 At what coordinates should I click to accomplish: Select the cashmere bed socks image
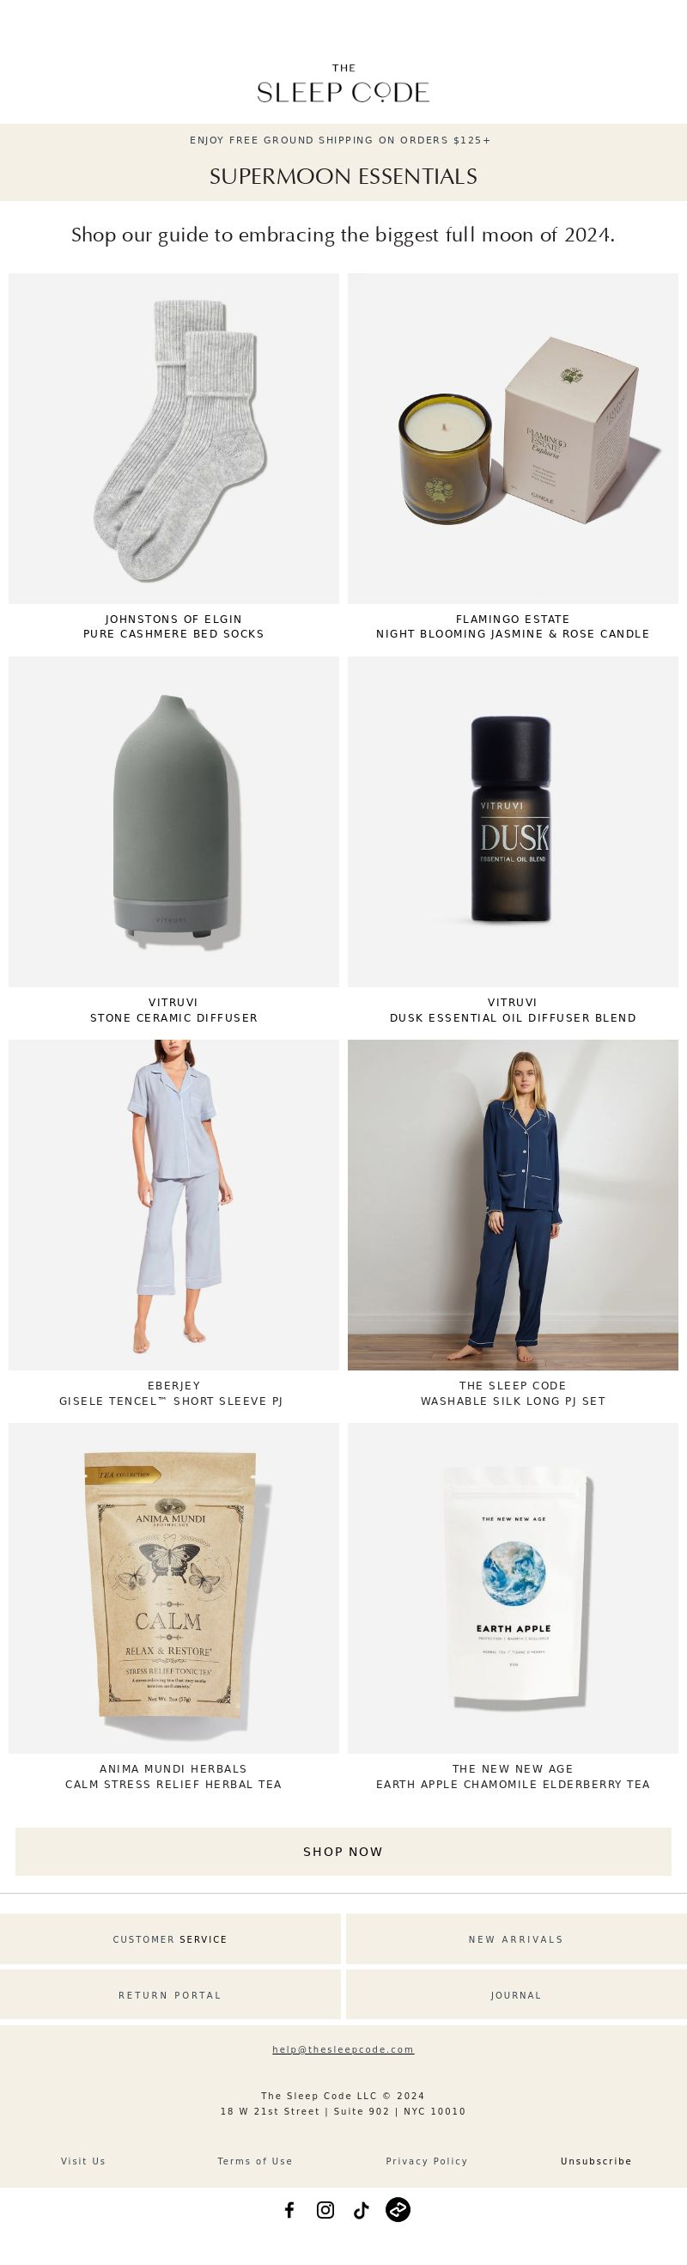pos(174,438)
